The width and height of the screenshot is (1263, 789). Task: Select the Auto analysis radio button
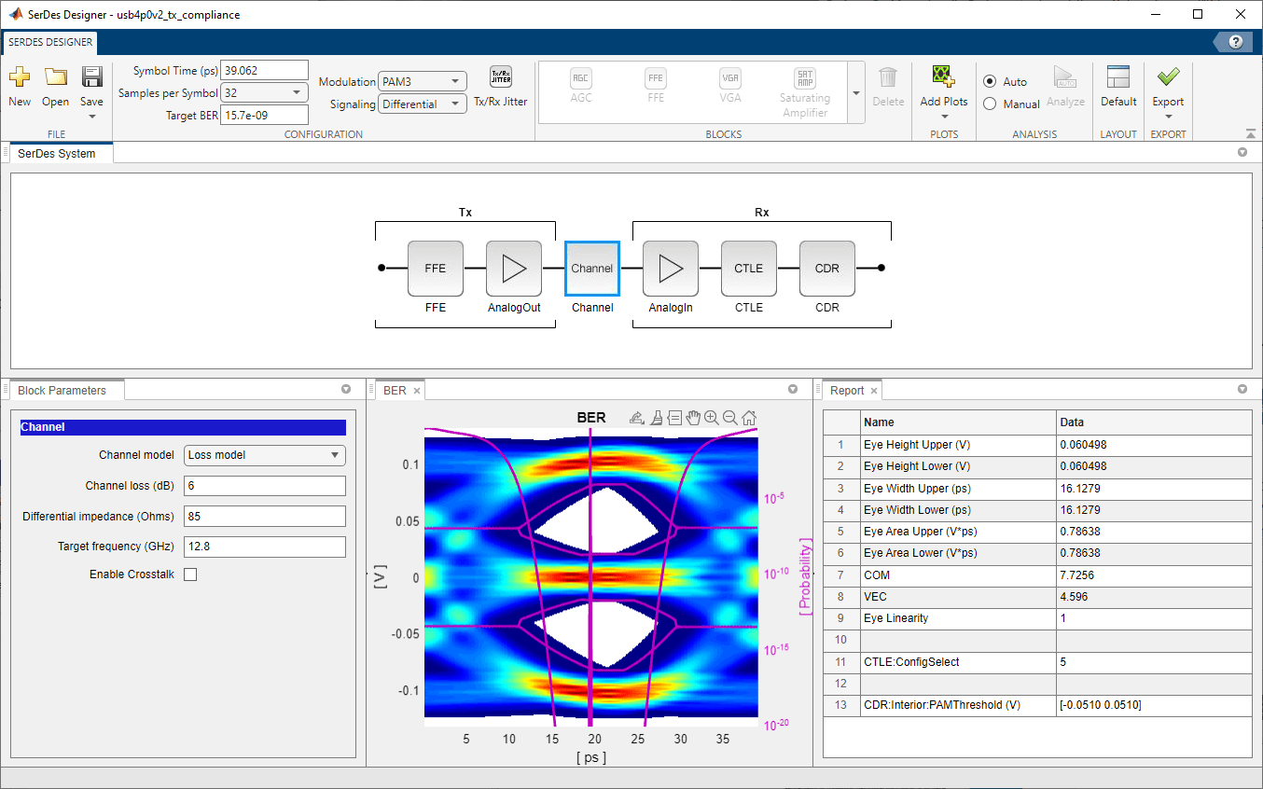pos(990,81)
